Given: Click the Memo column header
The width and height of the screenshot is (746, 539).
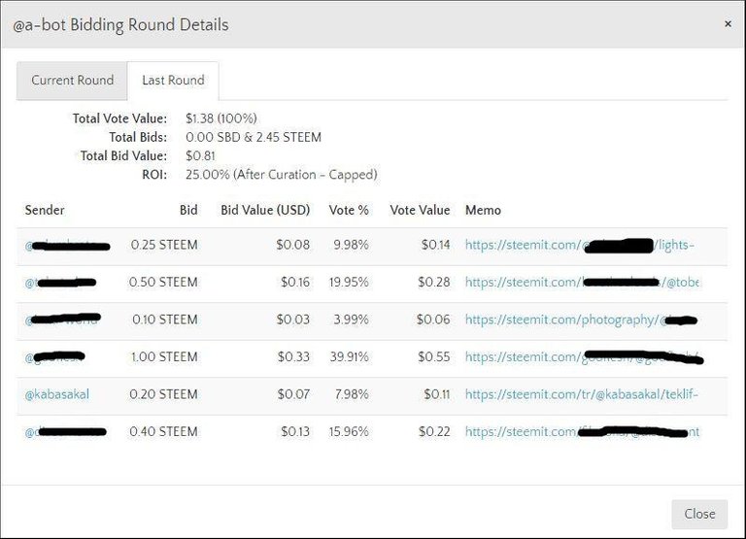Looking at the screenshot, I should (483, 211).
